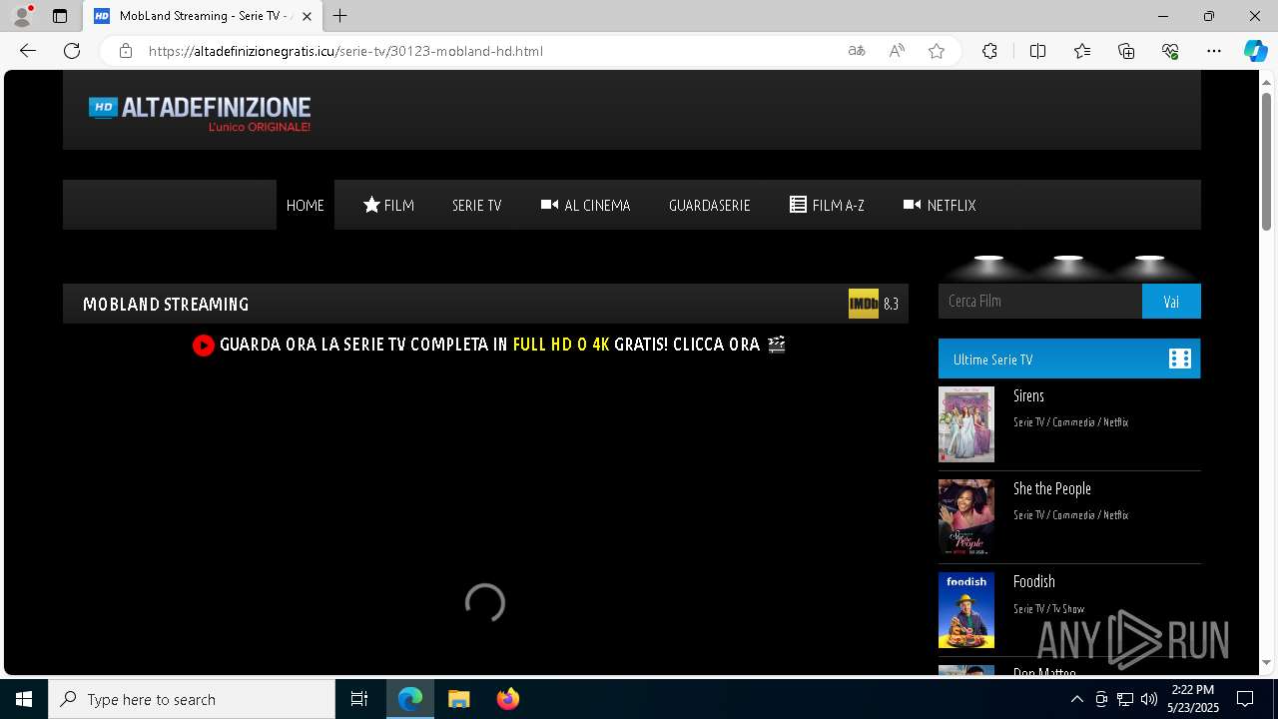Open the favorites list icon
Image resolution: width=1278 pixels, height=719 pixels.
pyautogui.click(x=1082, y=51)
